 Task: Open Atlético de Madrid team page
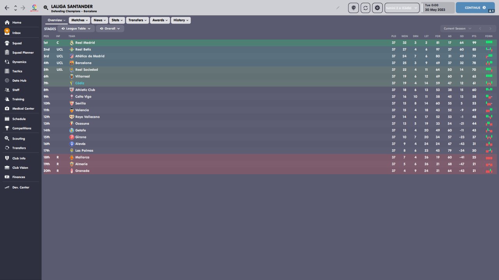pyautogui.click(x=90, y=56)
